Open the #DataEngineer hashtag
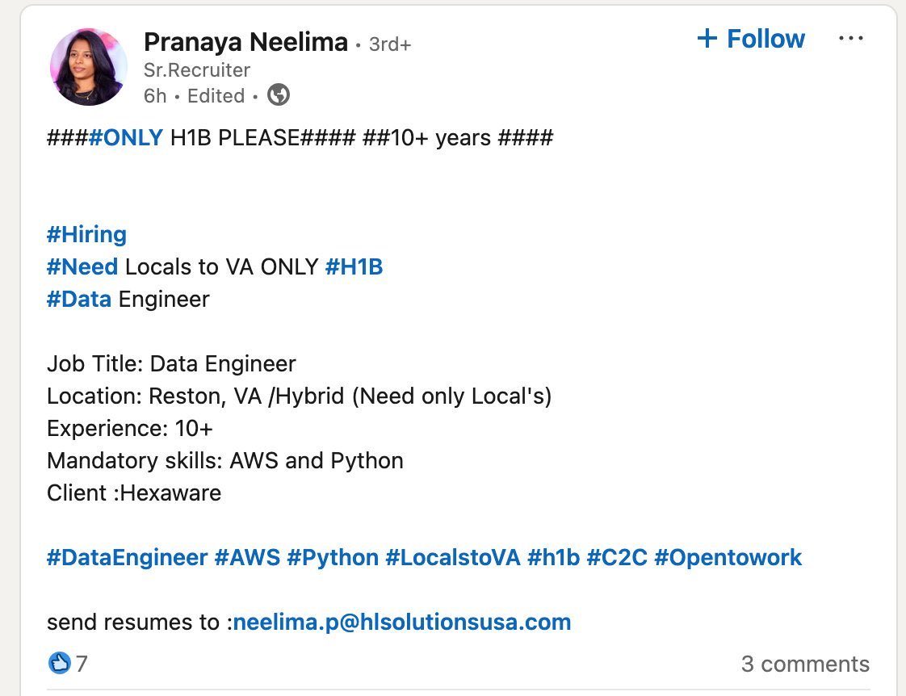The image size is (906, 696). coord(127,557)
